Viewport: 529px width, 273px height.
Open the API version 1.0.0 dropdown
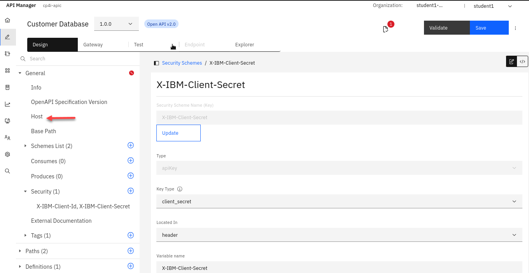coord(116,24)
